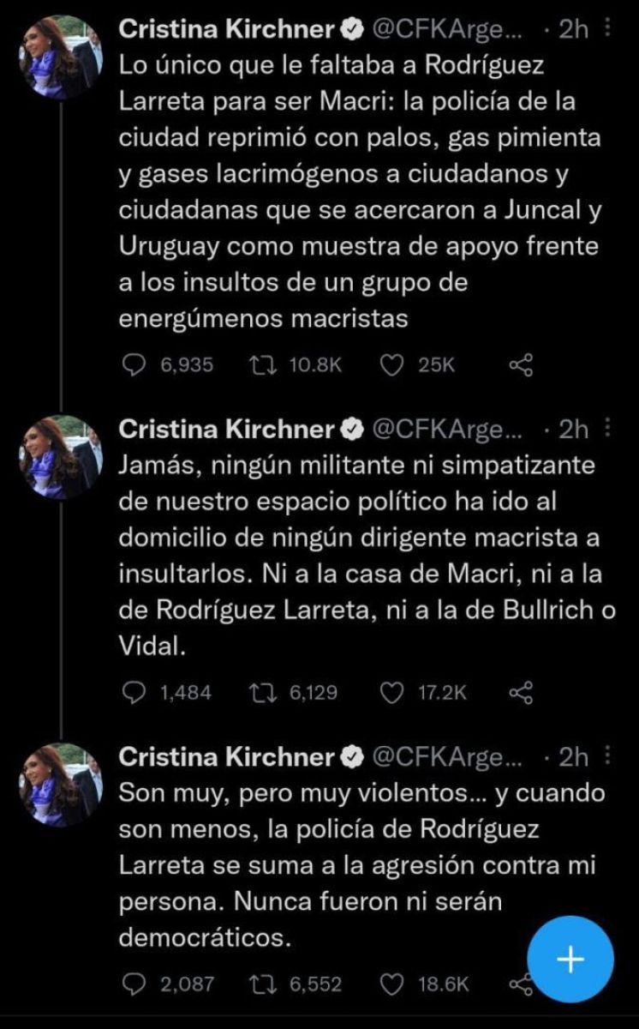The width and height of the screenshot is (639, 1029).
Task: Compose a new tweet with plus button
Action: [x=570, y=959]
